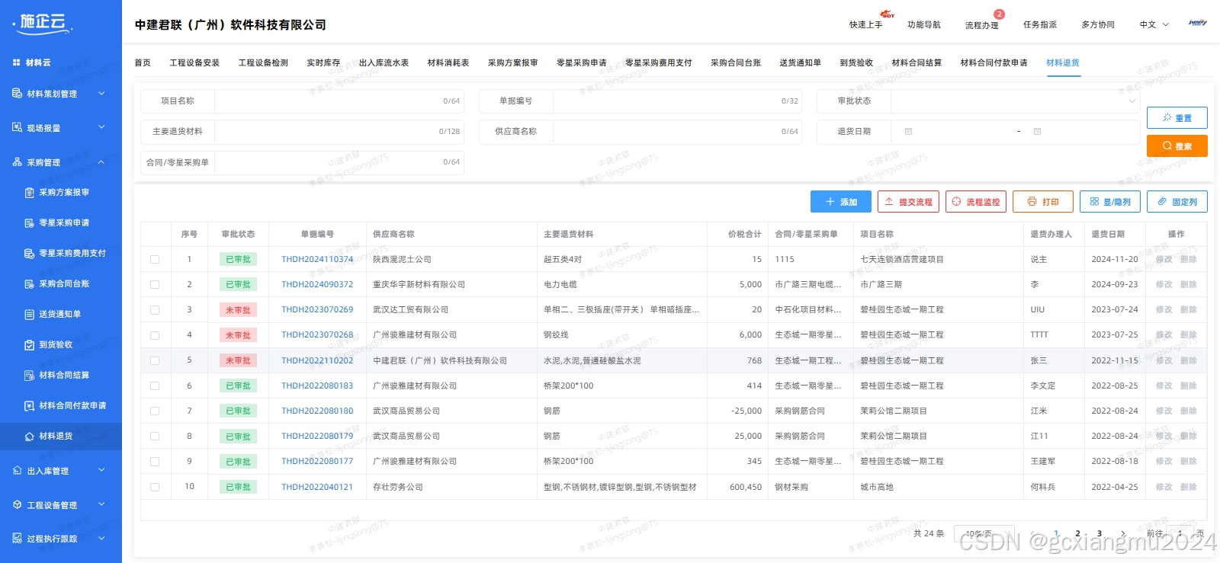Click the 显/隐列 button
Image resolution: width=1220 pixels, height=563 pixels.
click(x=1110, y=201)
